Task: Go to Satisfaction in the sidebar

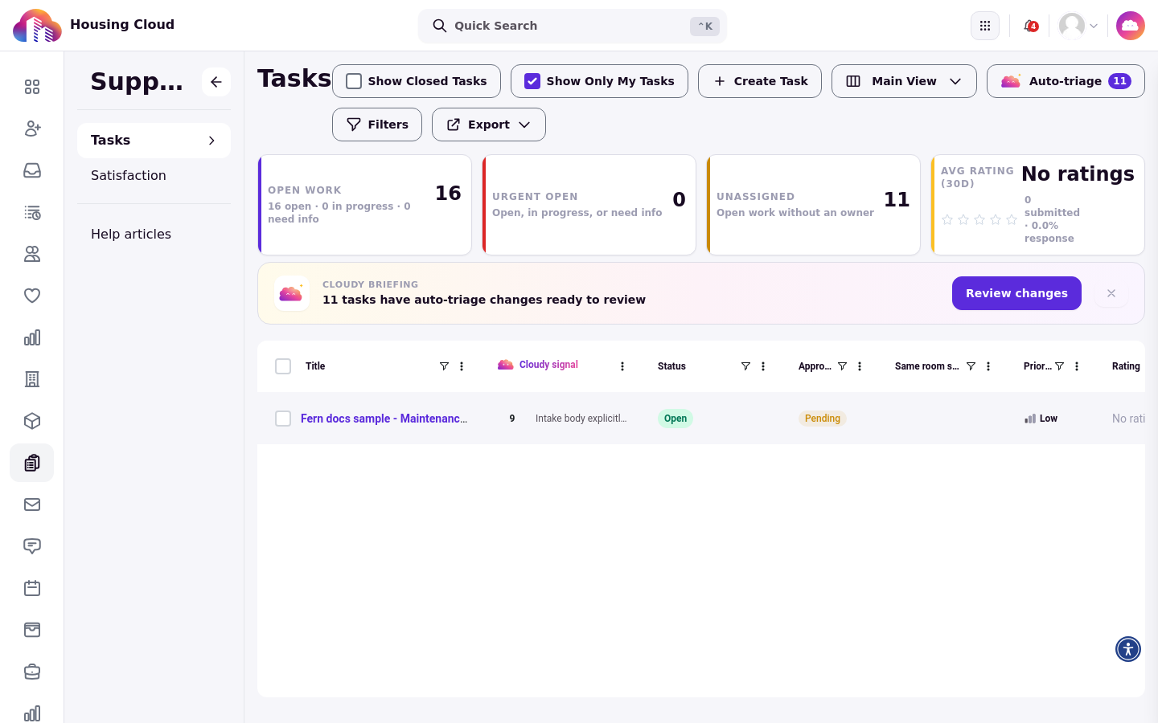Action: [x=129, y=175]
